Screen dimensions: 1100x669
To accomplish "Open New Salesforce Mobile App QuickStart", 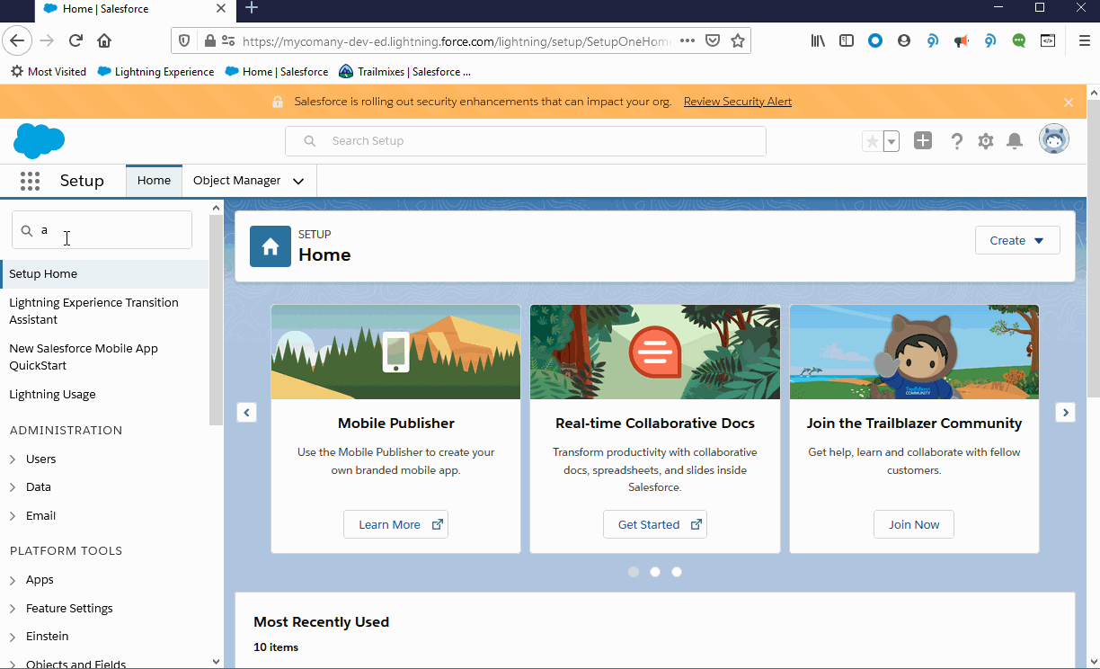I will pyautogui.click(x=84, y=357).
